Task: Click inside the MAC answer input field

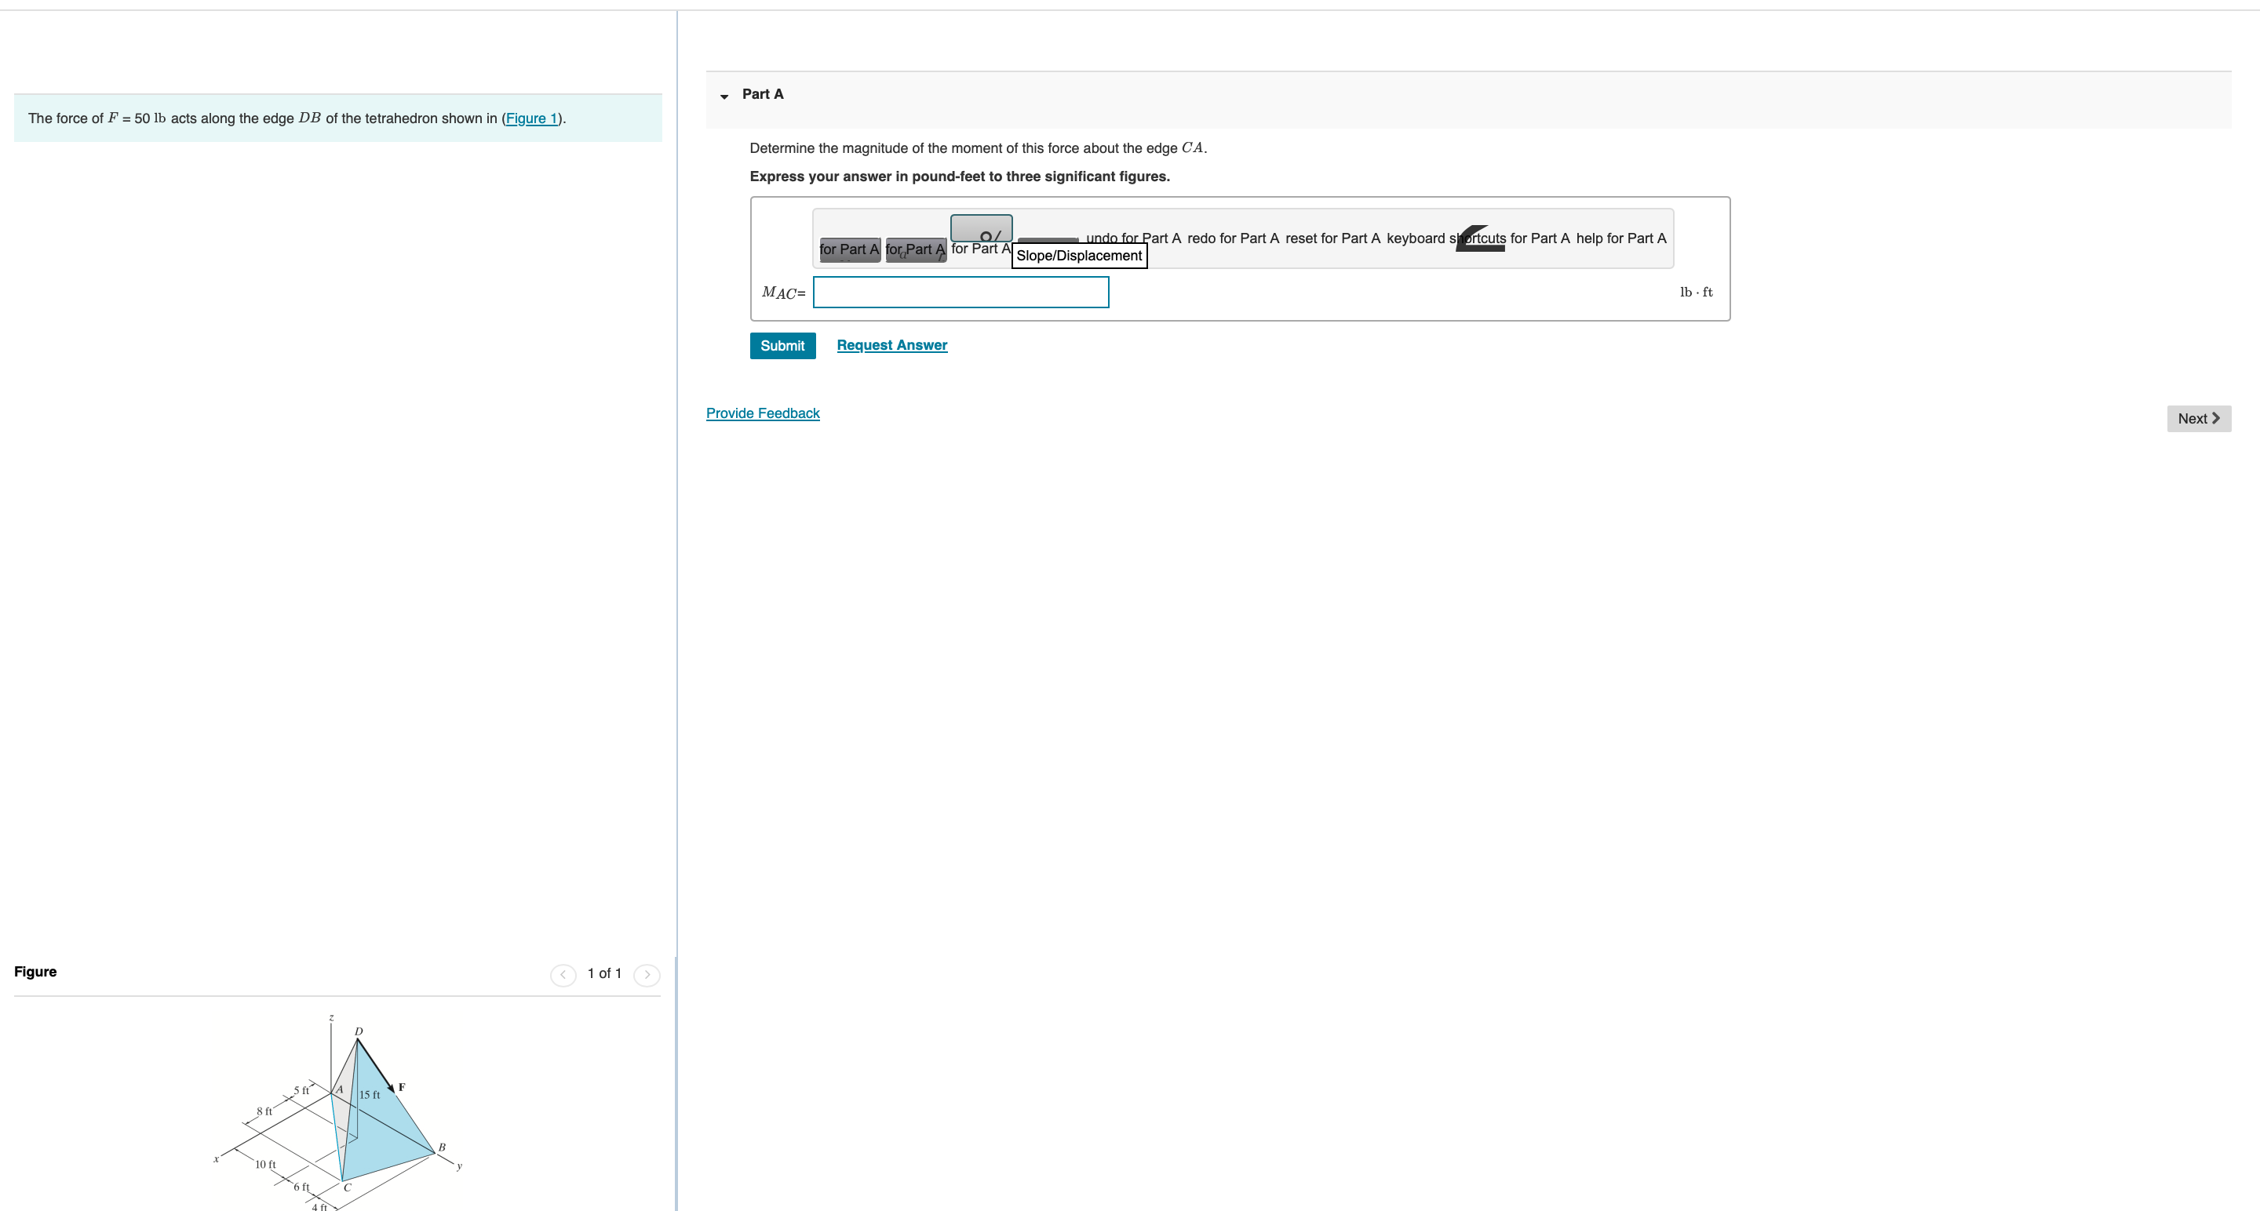Action: (960, 292)
